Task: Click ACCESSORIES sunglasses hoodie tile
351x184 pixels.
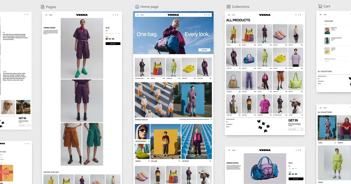Action: coord(142,132)
